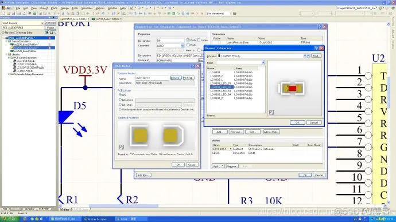The height and width of the screenshot is (222, 396).
Task: Collapse the Source Documents folder
Action: pos(6,41)
